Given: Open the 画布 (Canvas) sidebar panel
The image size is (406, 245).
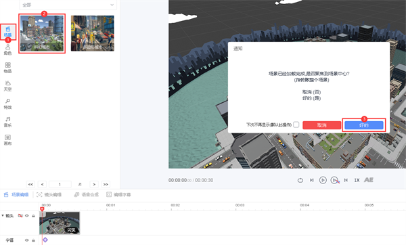Looking at the screenshot, I should (7, 140).
